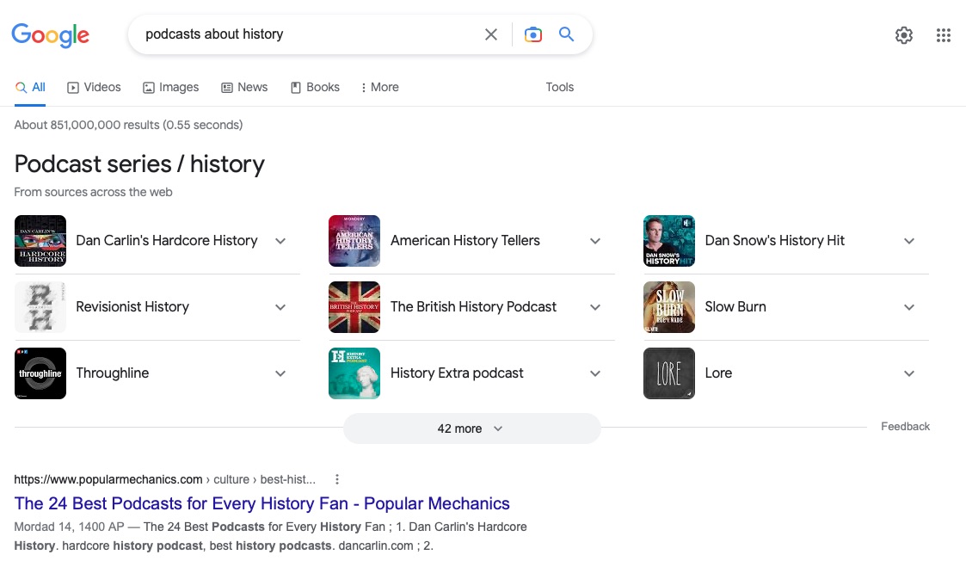Clear the search box with X icon

[490, 34]
